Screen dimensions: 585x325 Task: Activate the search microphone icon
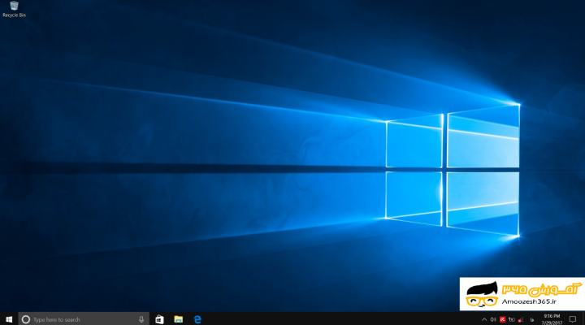(x=141, y=319)
